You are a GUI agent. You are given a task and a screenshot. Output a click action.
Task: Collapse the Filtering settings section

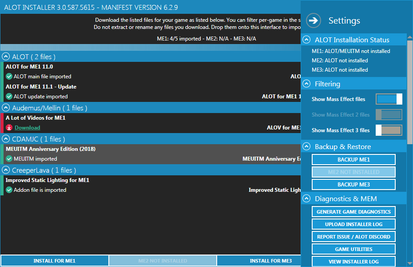click(x=306, y=84)
